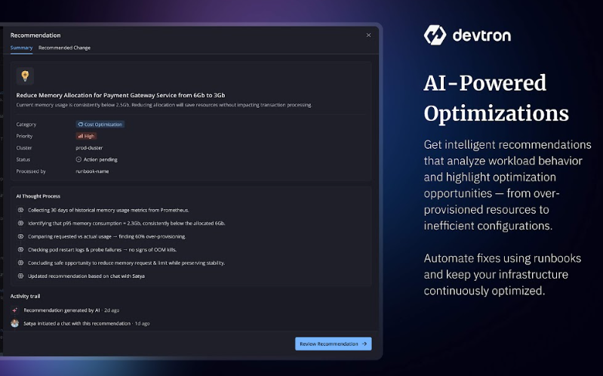Click the Reduce Memory Allocation recommendation title

(x=121, y=95)
